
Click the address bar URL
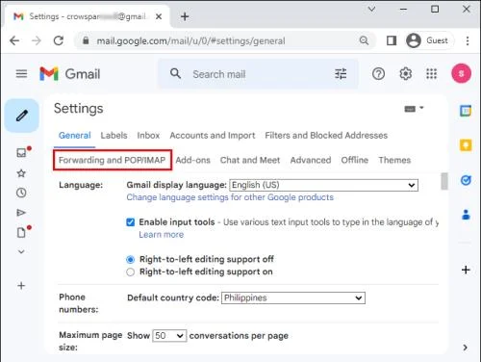pos(190,41)
